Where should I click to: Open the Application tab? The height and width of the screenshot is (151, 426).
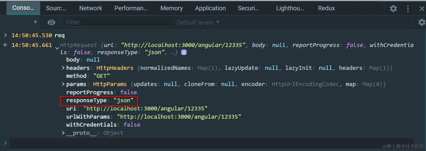point(210,8)
